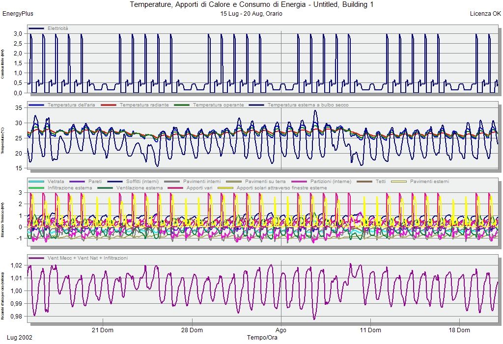Click the '-1' tick on heat balance axis

click(20, 238)
